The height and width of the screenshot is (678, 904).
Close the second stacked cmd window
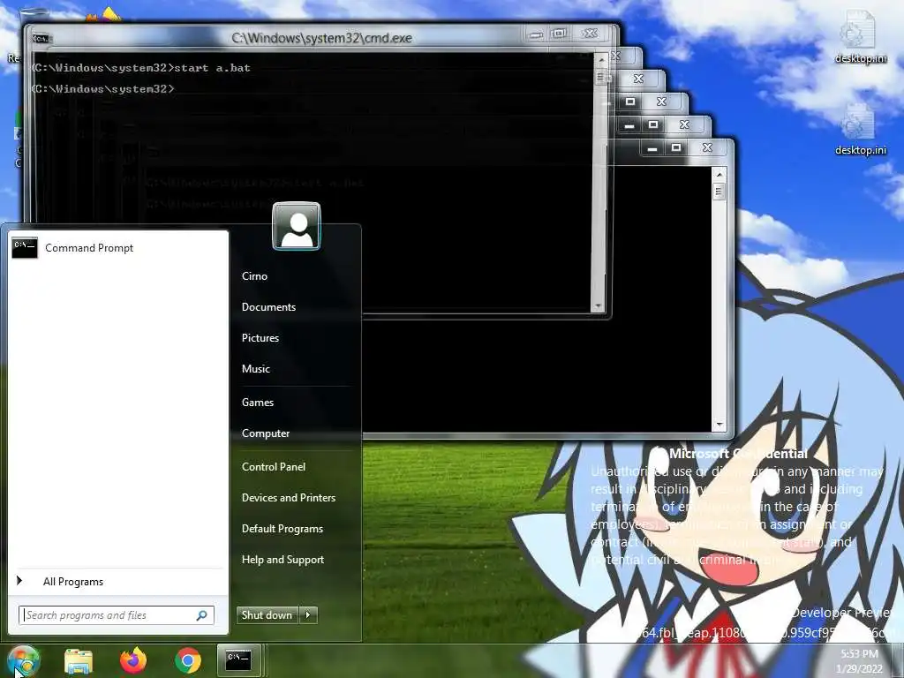[x=638, y=79]
